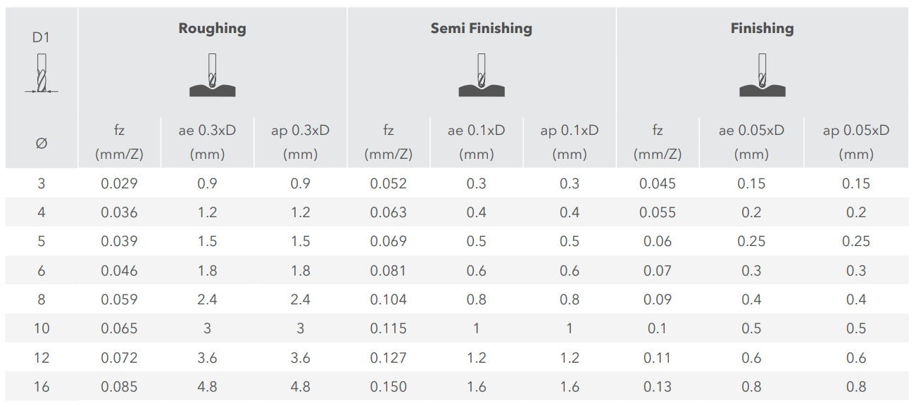
Task: Click the Semi Finishing milling cutter icon
Action: pos(481,76)
